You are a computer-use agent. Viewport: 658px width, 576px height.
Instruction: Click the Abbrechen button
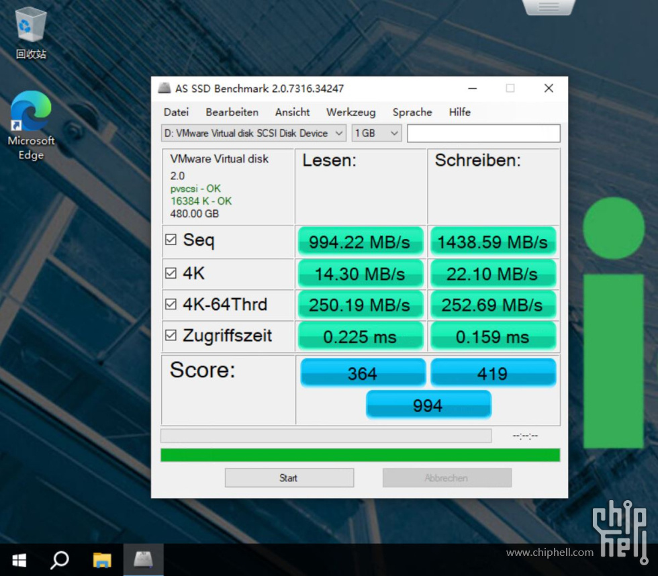(x=447, y=478)
